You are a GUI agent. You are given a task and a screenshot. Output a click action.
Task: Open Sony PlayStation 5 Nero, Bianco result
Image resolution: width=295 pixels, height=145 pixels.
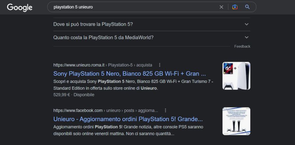click(x=129, y=73)
